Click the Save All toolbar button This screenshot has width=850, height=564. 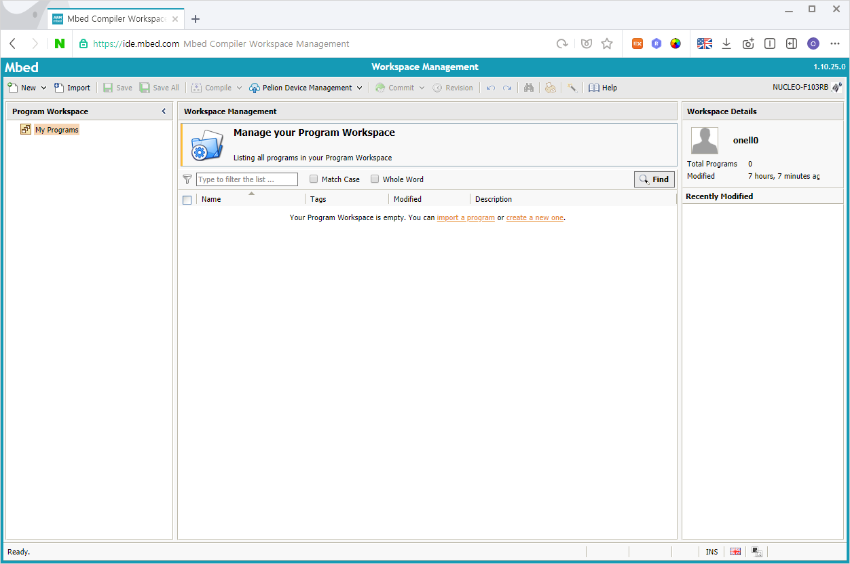click(x=160, y=88)
